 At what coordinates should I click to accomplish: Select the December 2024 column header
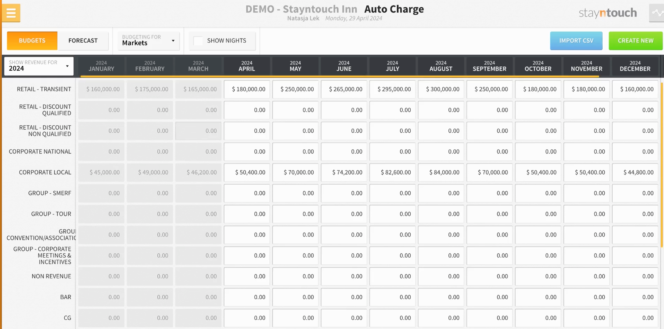tap(635, 66)
